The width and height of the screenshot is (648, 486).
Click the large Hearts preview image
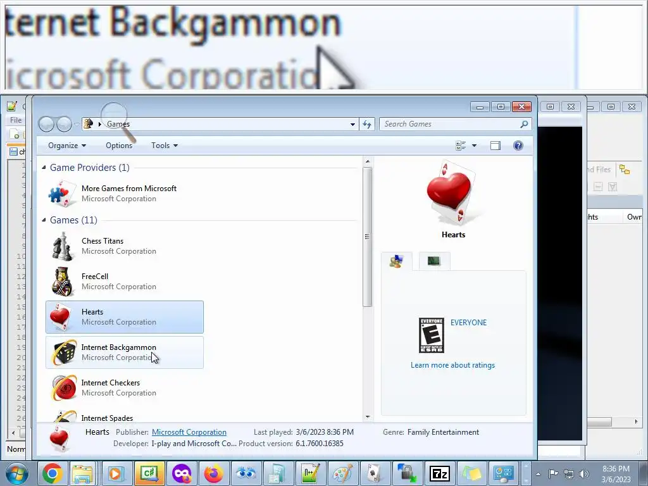pyautogui.click(x=452, y=194)
